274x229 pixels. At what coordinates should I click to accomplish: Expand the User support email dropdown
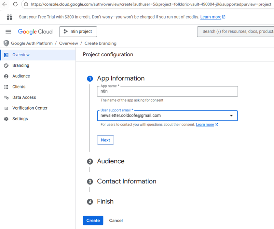pyautogui.click(x=231, y=116)
